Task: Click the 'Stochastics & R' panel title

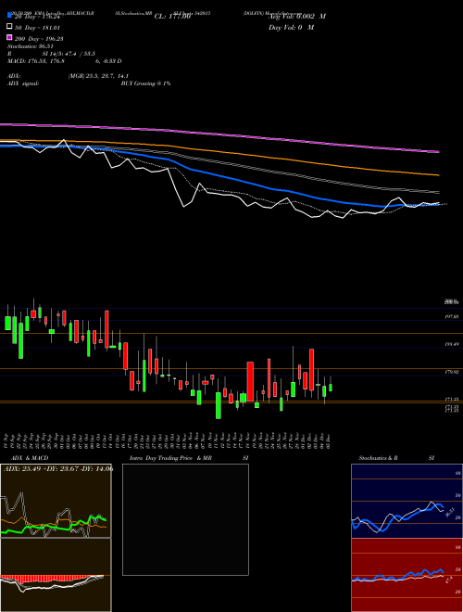Action: [378, 458]
